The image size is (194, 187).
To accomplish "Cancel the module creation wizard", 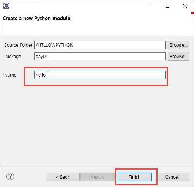I will [172, 177].
